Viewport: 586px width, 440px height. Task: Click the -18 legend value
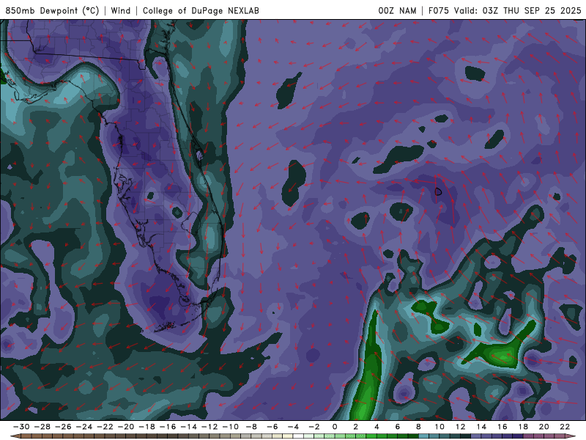point(146,427)
